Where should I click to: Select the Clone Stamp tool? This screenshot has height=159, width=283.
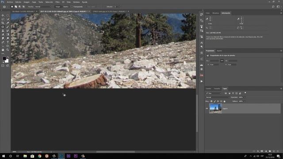[x=3, y=30]
